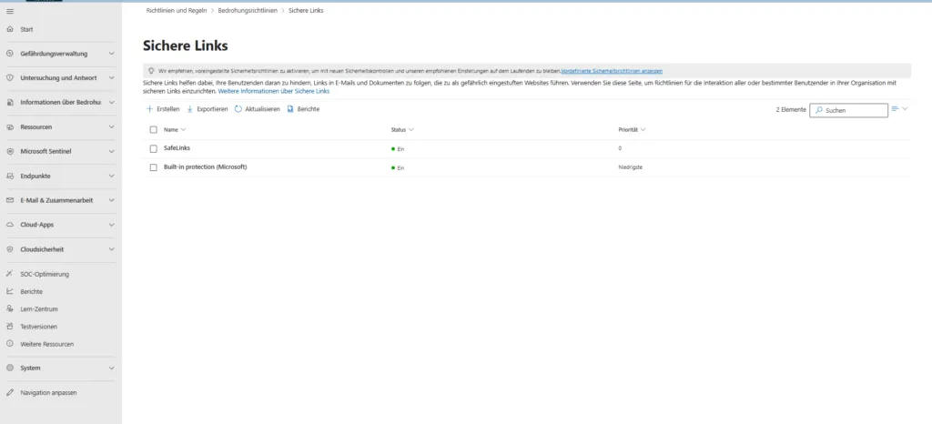Expand the Cloudsicherheit chevron
This screenshot has height=424, width=932.
point(112,249)
